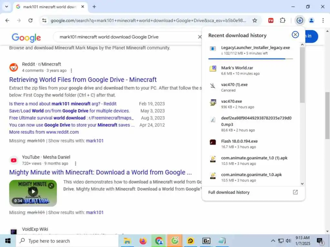Click the Flash installer file icon
330x247 pixels.
point(213,142)
